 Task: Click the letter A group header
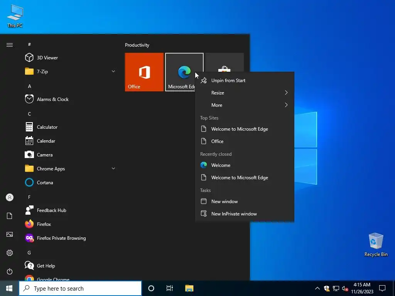(29, 86)
